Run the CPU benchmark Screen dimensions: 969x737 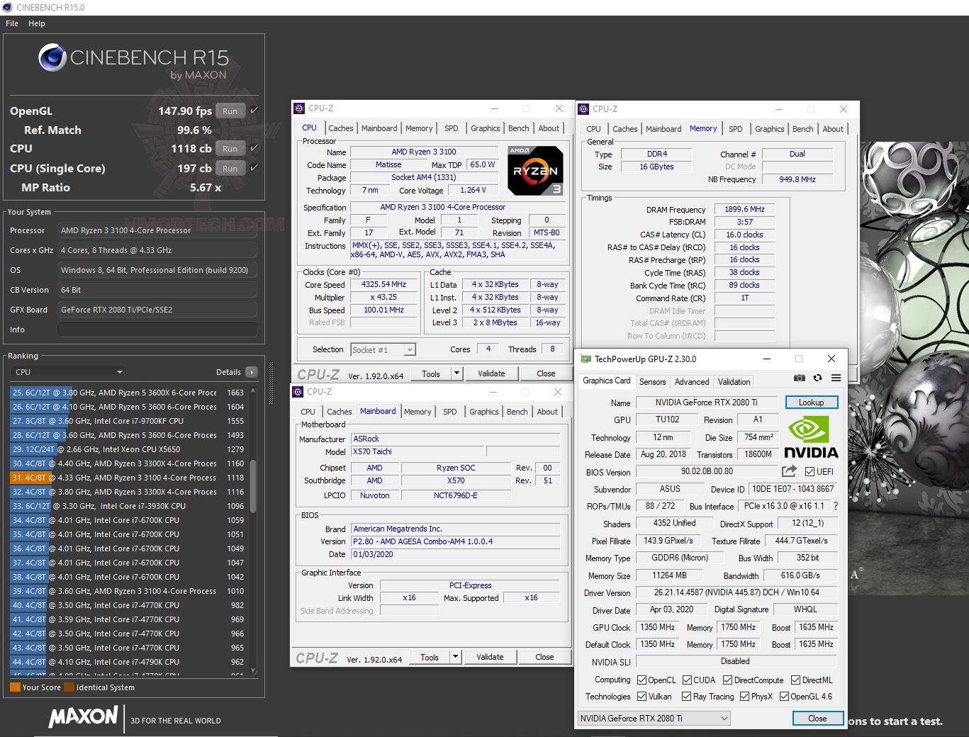point(230,148)
